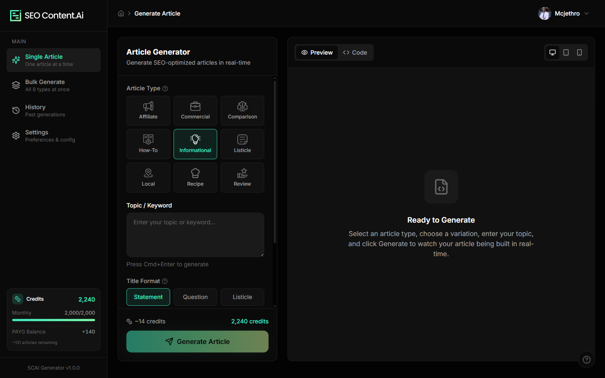This screenshot has width=605, height=378.
Task: Click the Credits coin icon in sidebar
Action: (18, 299)
